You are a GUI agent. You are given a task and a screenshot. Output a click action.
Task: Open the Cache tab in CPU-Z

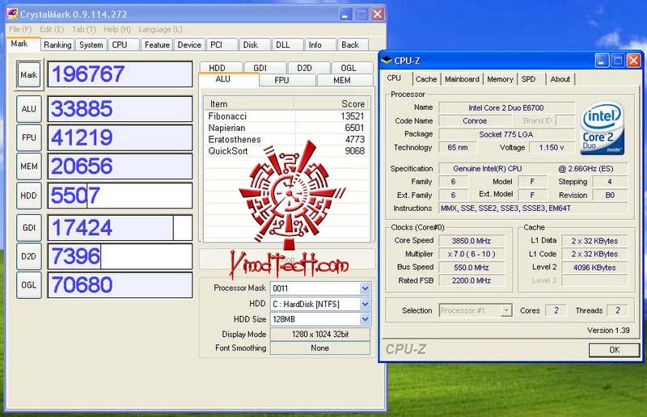tap(426, 78)
